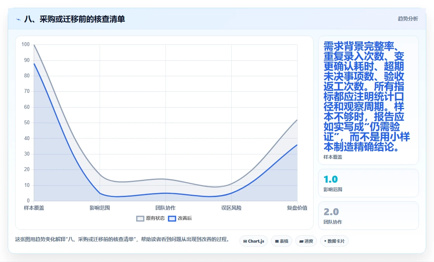Select the 进度 tag chip

click(x=306, y=241)
